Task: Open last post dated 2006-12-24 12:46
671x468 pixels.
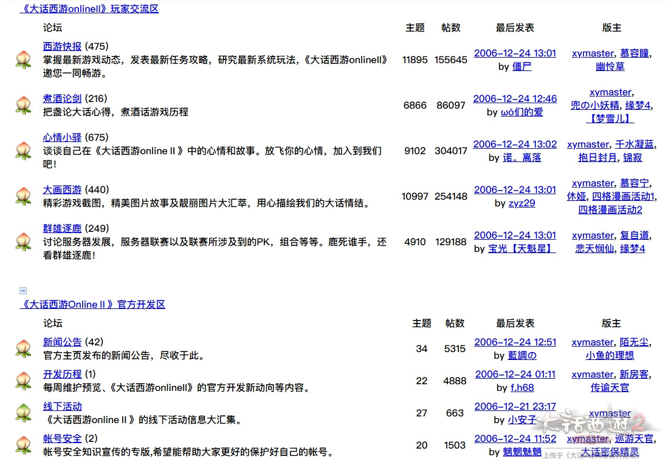Action: coord(515,98)
